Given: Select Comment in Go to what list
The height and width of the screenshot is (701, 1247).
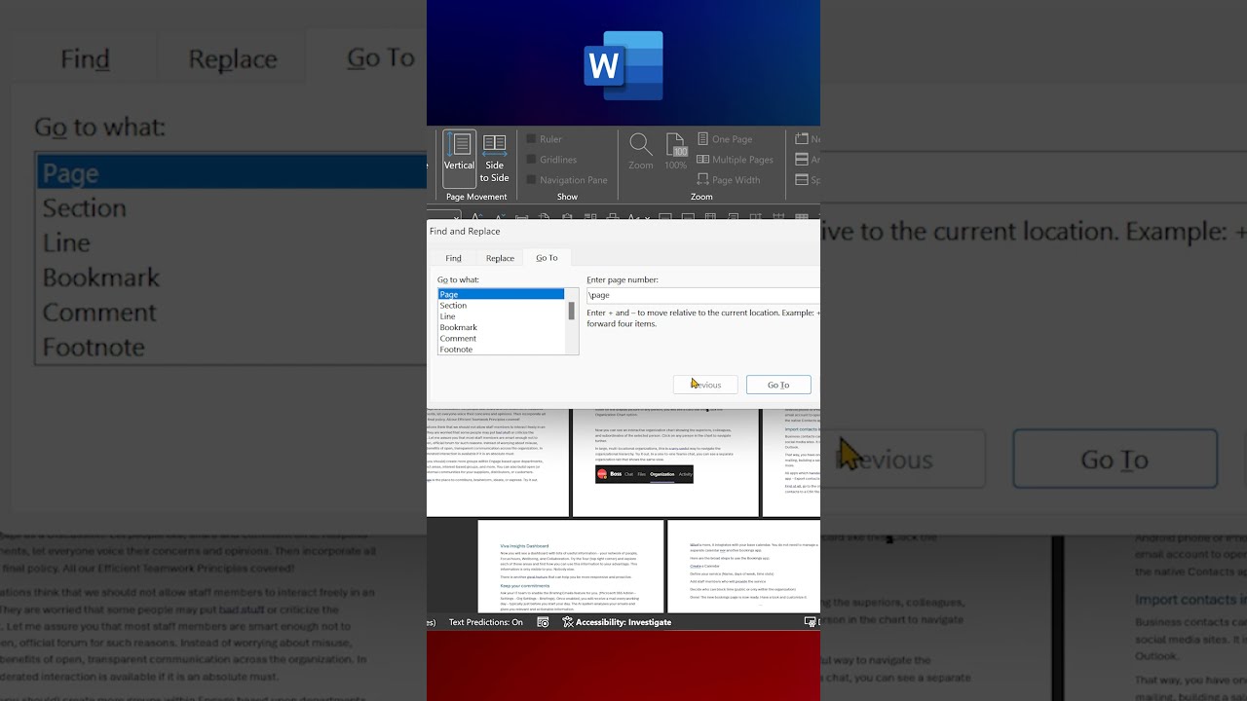Looking at the screenshot, I should pyautogui.click(x=501, y=339).
